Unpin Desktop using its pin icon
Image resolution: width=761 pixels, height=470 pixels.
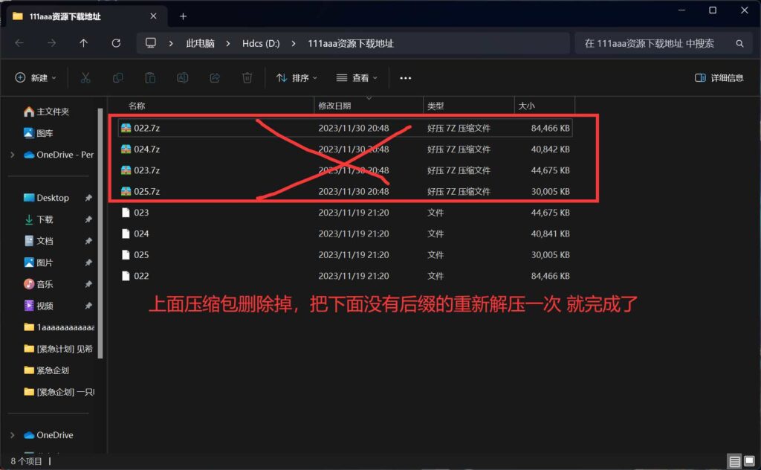[x=88, y=198]
